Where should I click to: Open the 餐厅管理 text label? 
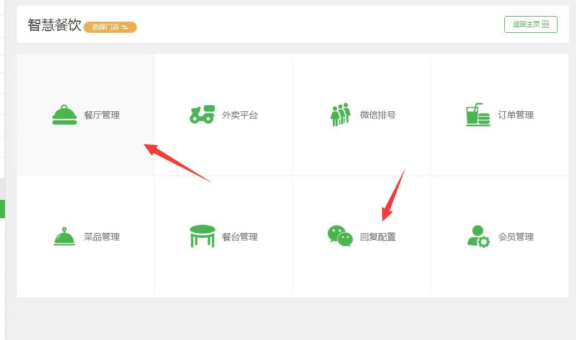click(102, 115)
